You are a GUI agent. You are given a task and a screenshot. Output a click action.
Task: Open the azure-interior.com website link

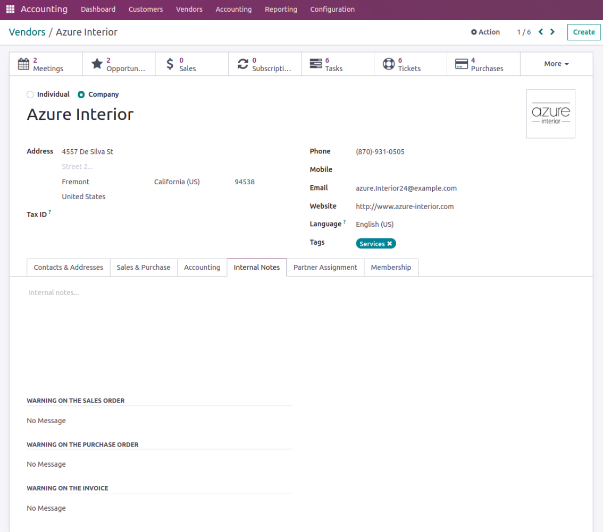tap(405, 207)
